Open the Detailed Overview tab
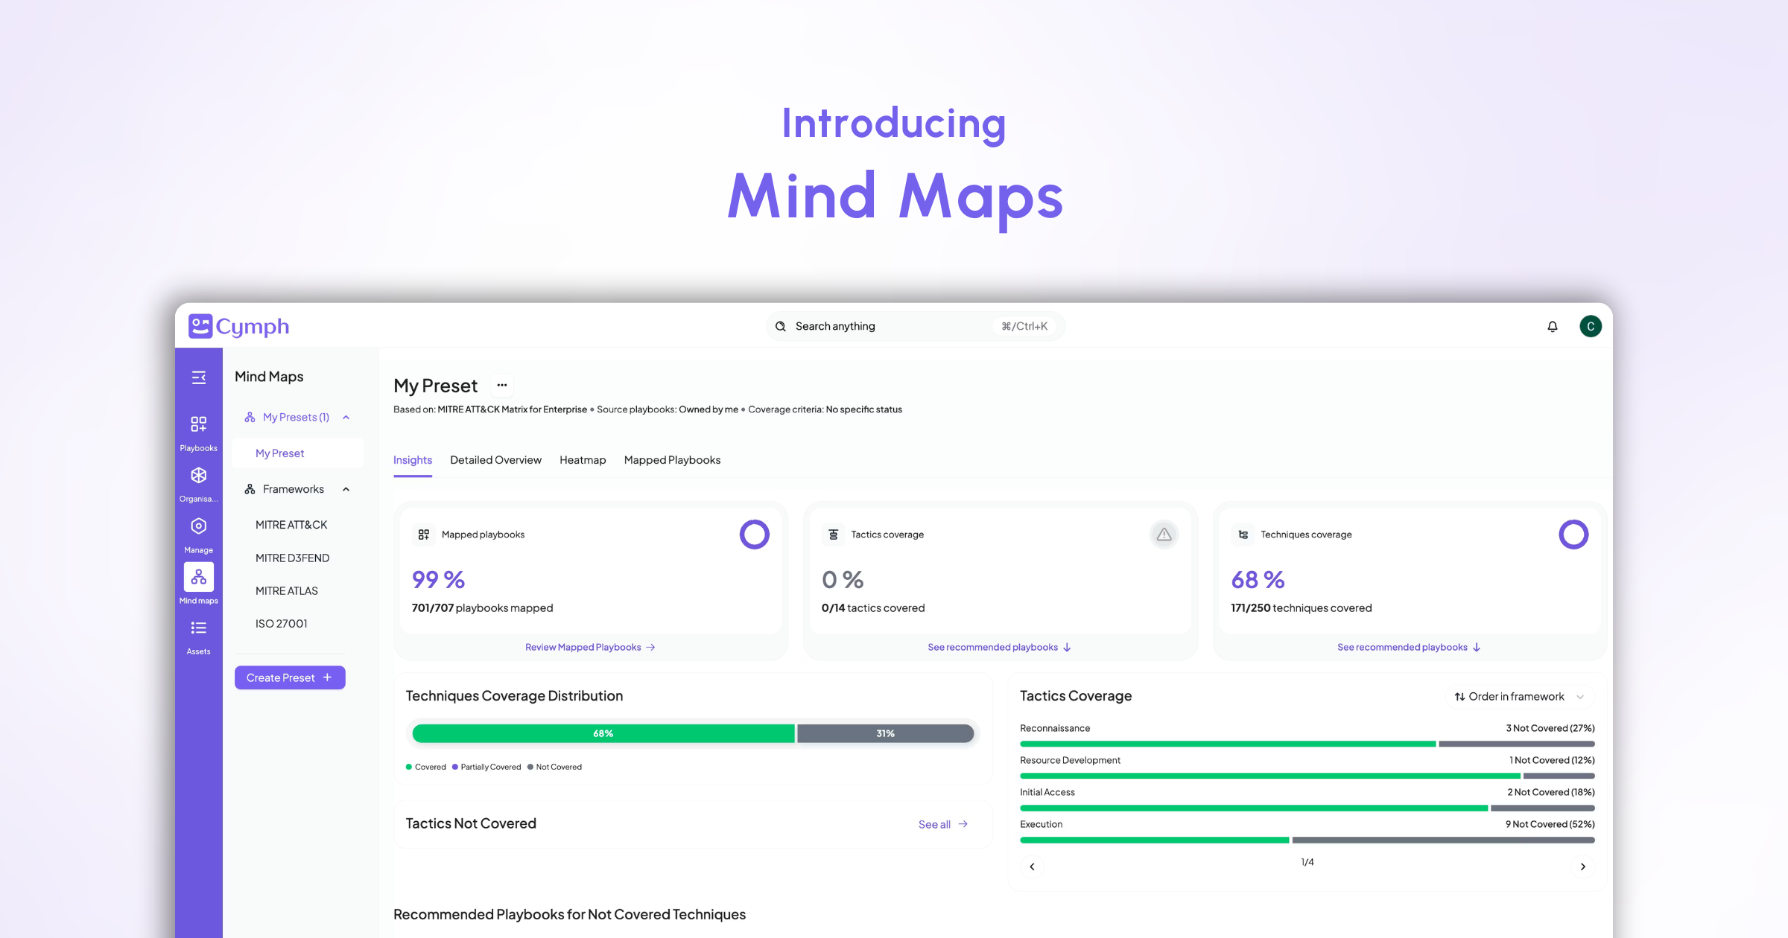The width and height of the screenshot is (1788, 938). click(x=495, y=459)
